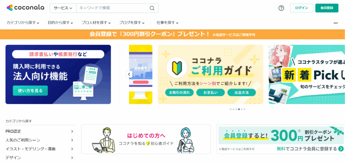This screenshot has width=345, height=162.
Task: Open the プロ人材を探す menu
Action: [x=96, y=23]
